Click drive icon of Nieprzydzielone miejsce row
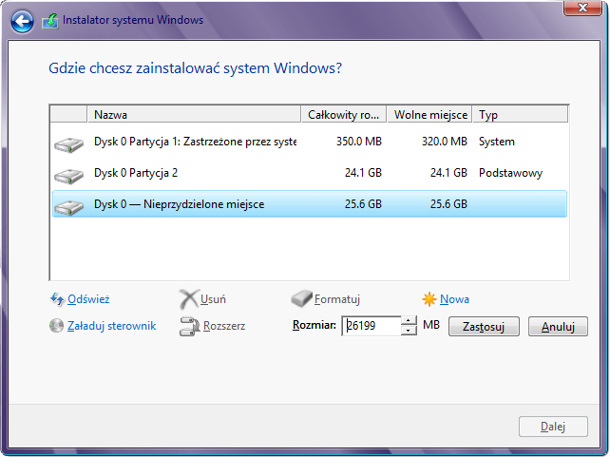Image resolution: width=610 pixels, height=457 pixels. [x=68, y=207]
